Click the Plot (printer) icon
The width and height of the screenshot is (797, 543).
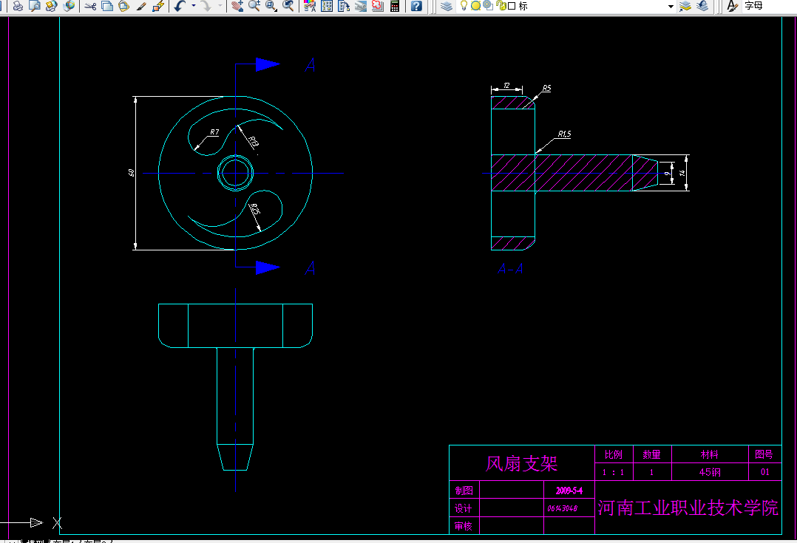tap(18, 6)
